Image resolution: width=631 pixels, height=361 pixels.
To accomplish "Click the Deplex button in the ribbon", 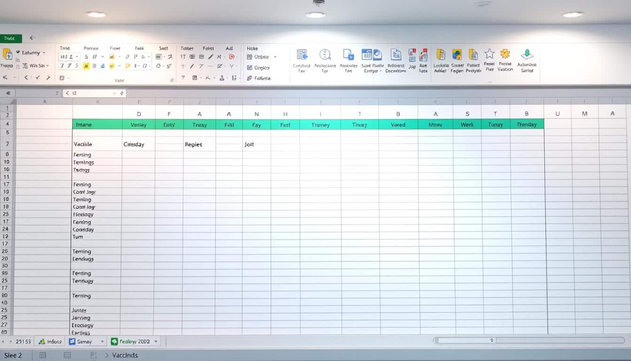I will 259,68.
